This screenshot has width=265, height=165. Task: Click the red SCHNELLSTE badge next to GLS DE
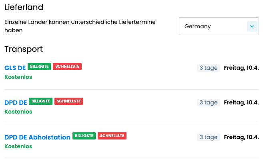[x=67, y=67]
